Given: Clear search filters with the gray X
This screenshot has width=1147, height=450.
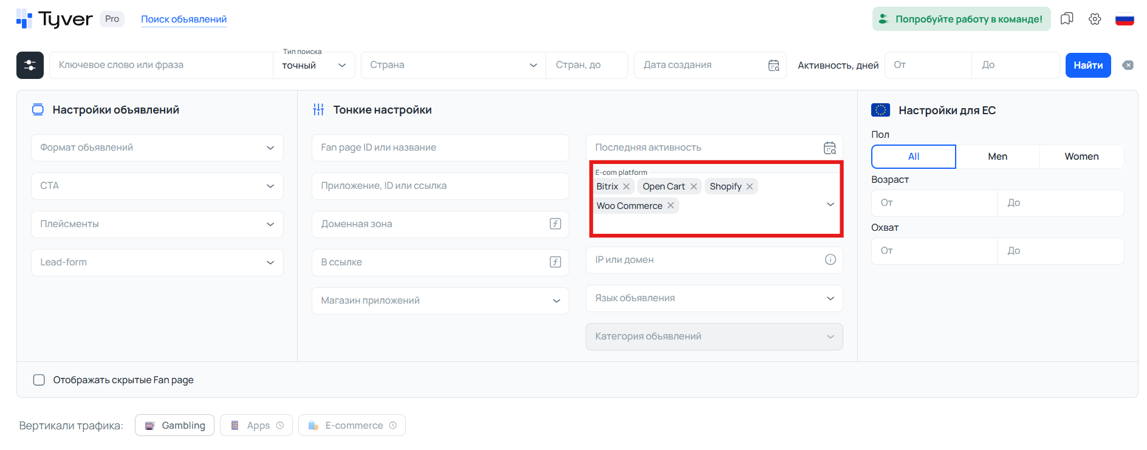Looking at the screenshot, I should pos(1128,65).
